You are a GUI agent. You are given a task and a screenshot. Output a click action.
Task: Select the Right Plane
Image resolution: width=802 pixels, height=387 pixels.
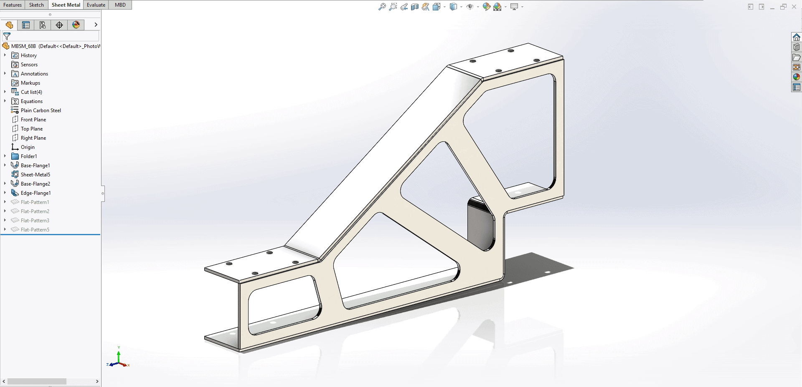click(29, 138)
